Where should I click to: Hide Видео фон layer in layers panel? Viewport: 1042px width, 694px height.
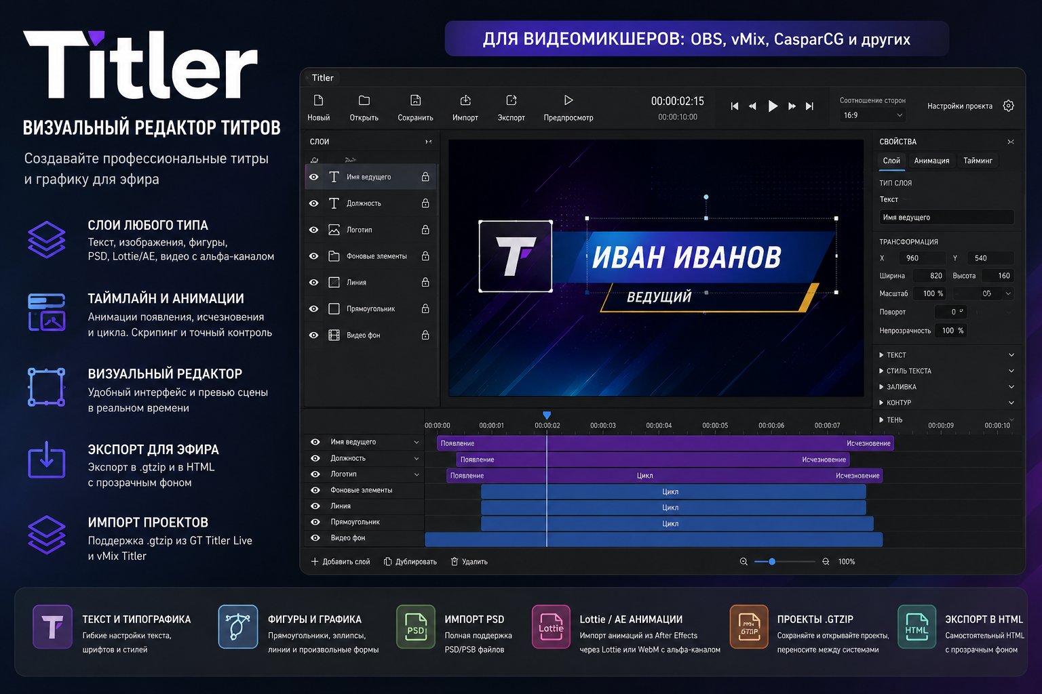pos(314,335)
